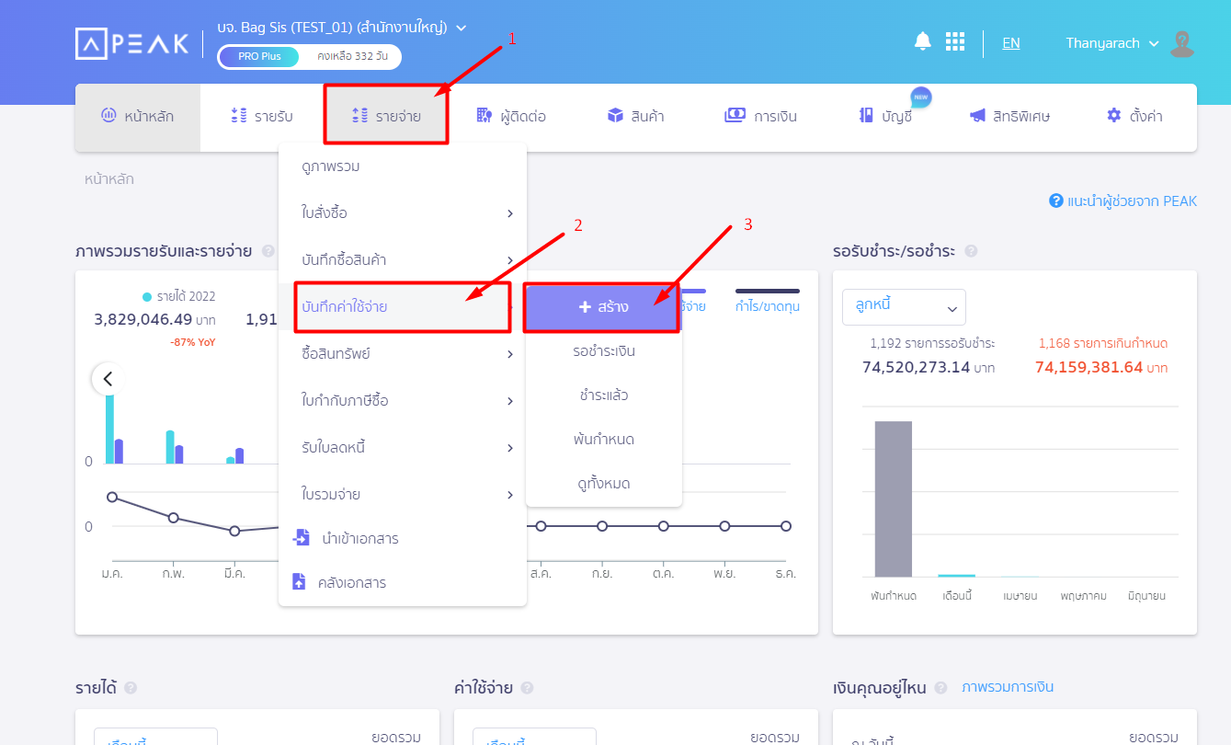The height and width of the screenshot is (745, 1231).
Task: Open the ผู้ติดต่อ menu
Action: click(x=511, y=117)
